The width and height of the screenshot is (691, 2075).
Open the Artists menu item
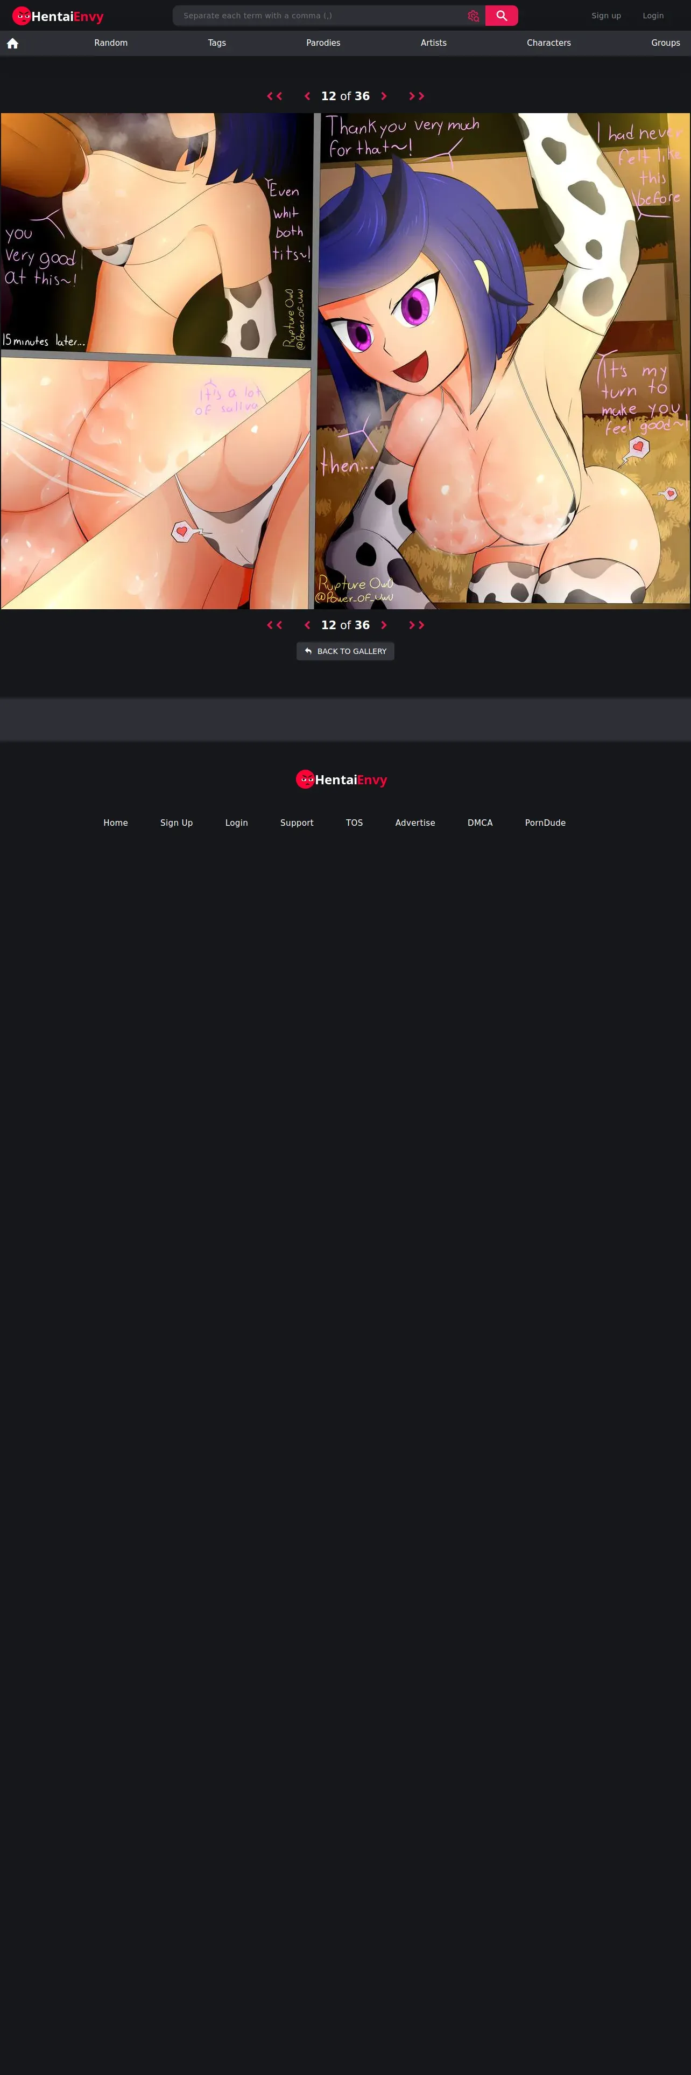coord(434,43)
